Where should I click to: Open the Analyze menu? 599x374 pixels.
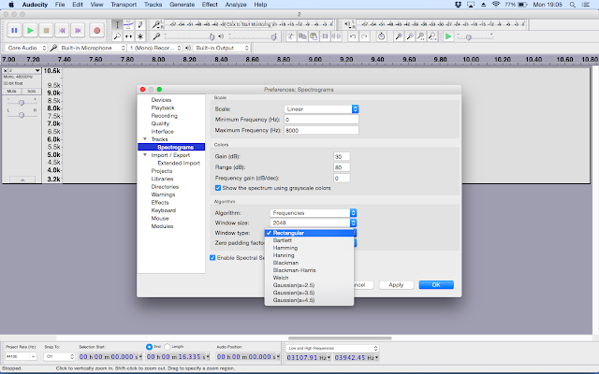tap(236, 5)
